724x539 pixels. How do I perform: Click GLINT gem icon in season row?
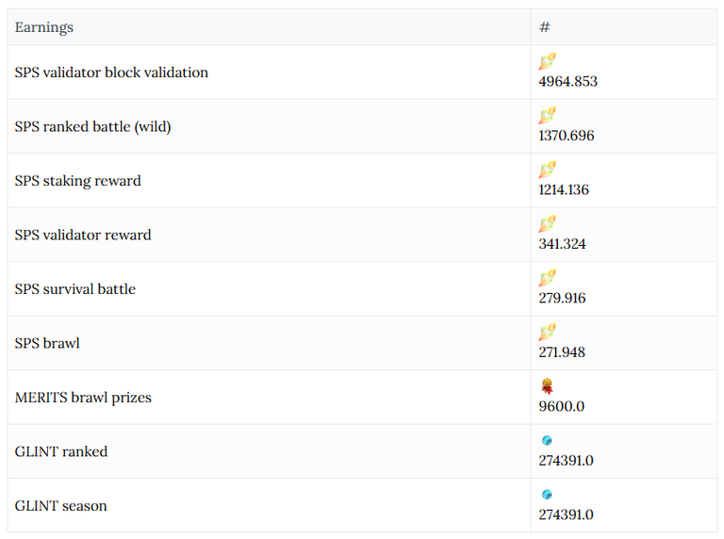coord(547,494)
